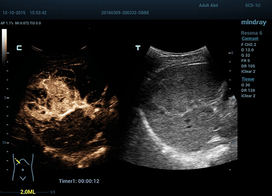Select the yellow probe position marker
The height and width of the screenshot is (196, 272).
click(x=17, y=161)
